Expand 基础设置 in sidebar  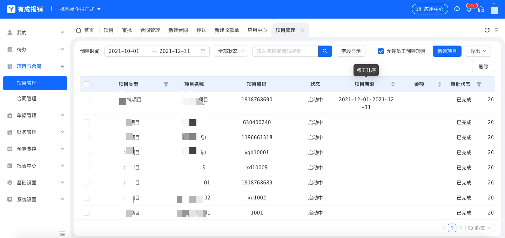[35, 183]
